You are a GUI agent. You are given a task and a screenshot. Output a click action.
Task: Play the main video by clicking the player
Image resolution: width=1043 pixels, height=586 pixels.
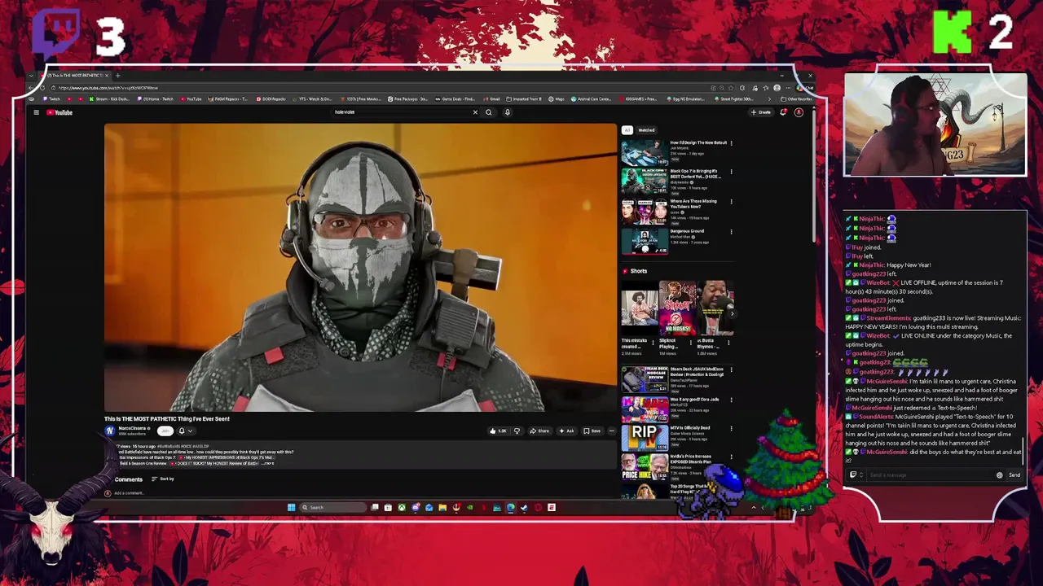[x=360, y=268]
